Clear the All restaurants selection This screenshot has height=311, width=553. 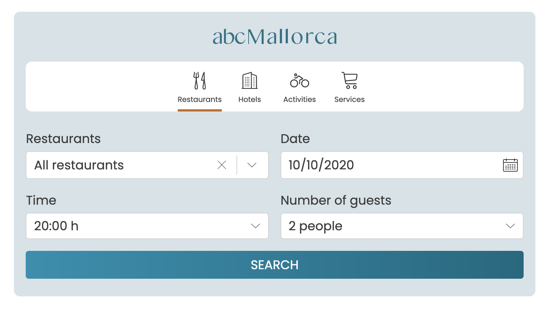(x=222, y=165)
